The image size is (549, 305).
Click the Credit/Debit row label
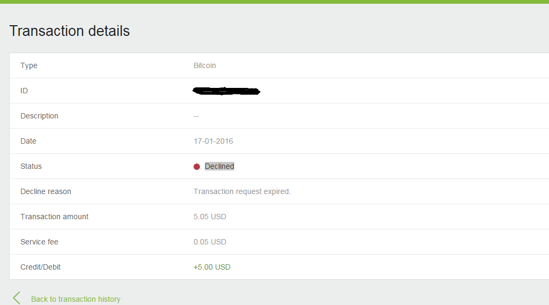[x=40, y=267]
